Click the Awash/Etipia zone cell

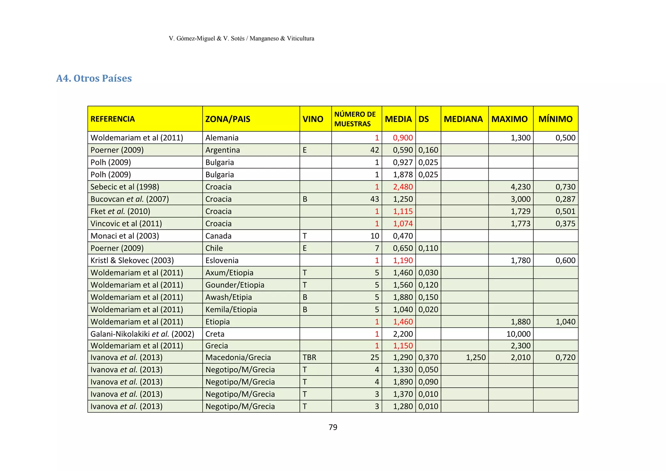point(228,297)
